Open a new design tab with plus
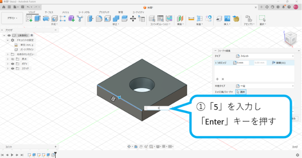 pos(261,7)
